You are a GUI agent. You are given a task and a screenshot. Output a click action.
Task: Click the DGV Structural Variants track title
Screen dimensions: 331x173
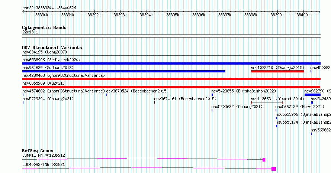[x=52, y=48]
